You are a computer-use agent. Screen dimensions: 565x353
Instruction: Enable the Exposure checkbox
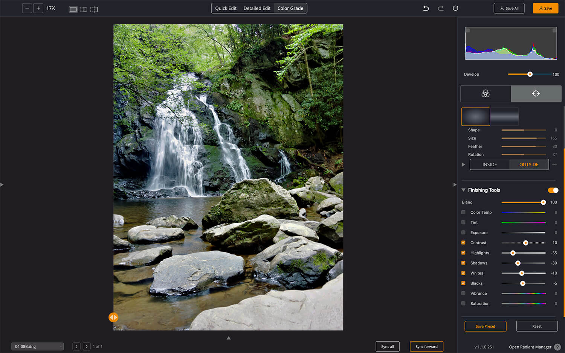pyautogui.click(x=463, y=233)
